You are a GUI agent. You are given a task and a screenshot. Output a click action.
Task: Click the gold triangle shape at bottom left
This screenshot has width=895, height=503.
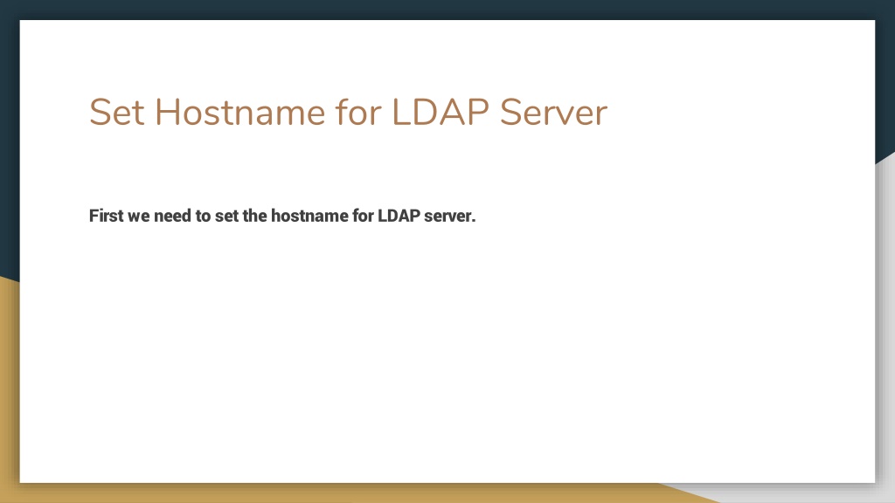pyautogui.click(x=9, y=388)
